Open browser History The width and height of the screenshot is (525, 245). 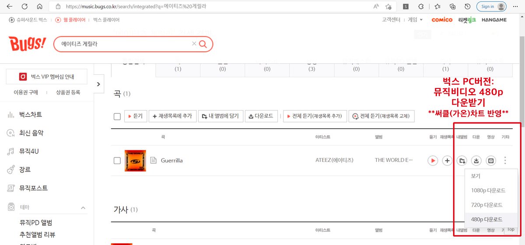(x=468, y=7)
